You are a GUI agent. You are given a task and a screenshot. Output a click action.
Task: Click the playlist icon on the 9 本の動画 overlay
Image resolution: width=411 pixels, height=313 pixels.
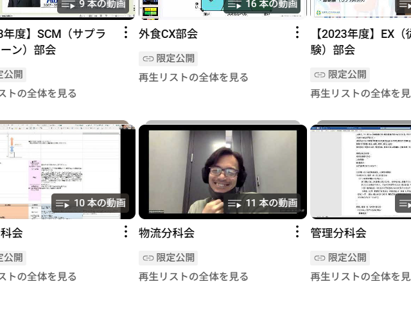tap(67, 4)
